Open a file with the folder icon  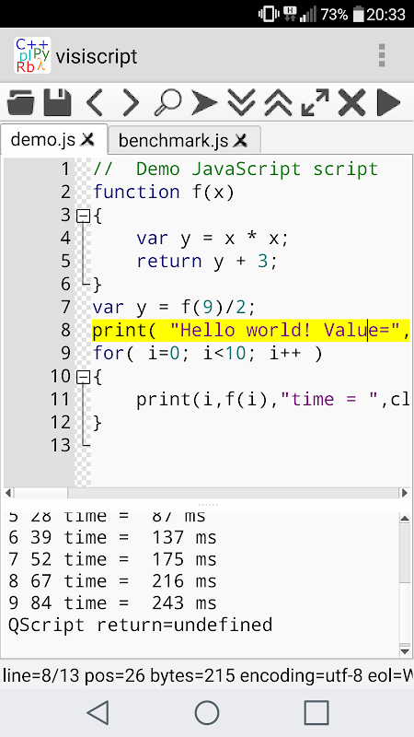pos(21,102)
